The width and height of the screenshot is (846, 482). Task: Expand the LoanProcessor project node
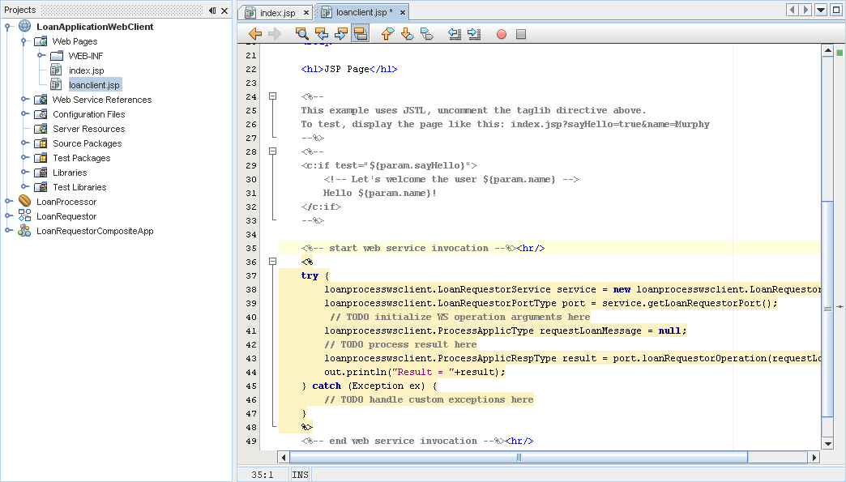9,202
